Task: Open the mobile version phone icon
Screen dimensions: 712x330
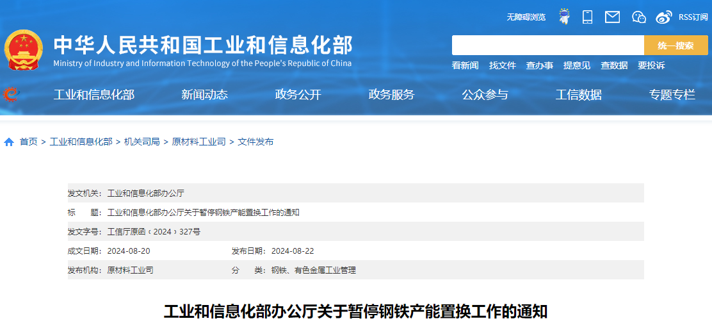Action: pyautogui.click(x=587, y=17)
